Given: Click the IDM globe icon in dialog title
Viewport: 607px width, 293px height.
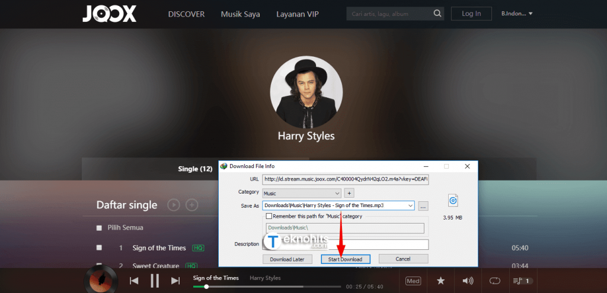Looking at the screenshot, I should (x=223, y=166).
